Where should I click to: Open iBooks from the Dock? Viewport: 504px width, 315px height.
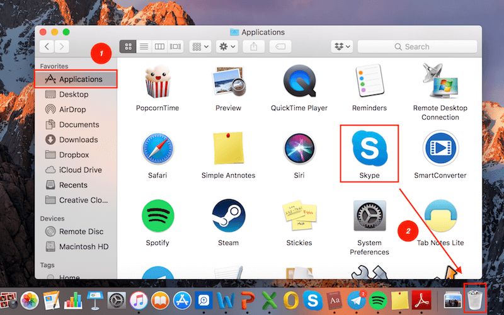tap(161, 301)
